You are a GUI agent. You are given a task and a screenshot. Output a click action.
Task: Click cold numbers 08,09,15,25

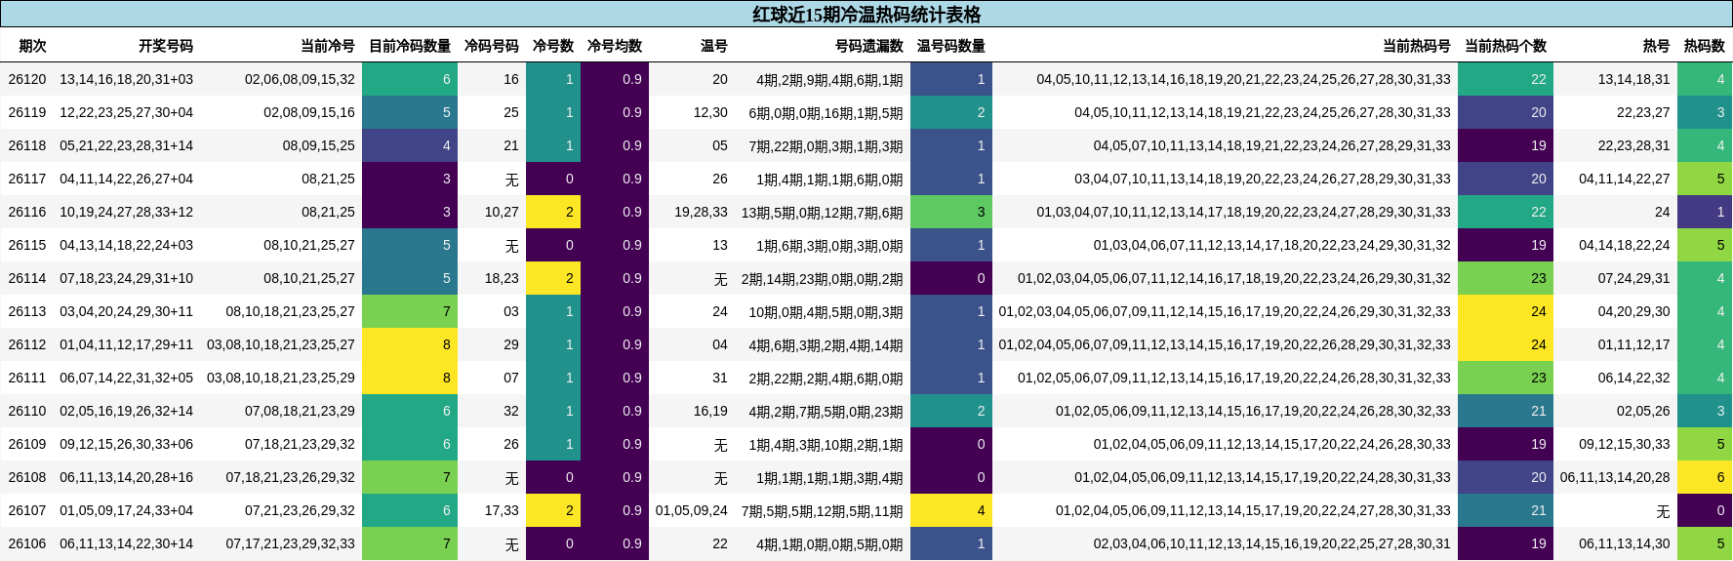(319, 145)
